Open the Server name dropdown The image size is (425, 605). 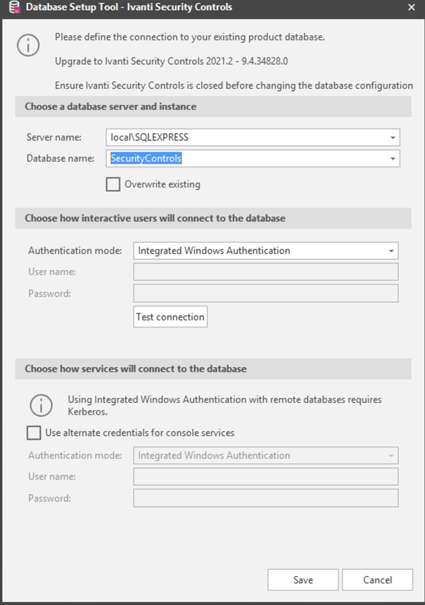pos(393,137)
